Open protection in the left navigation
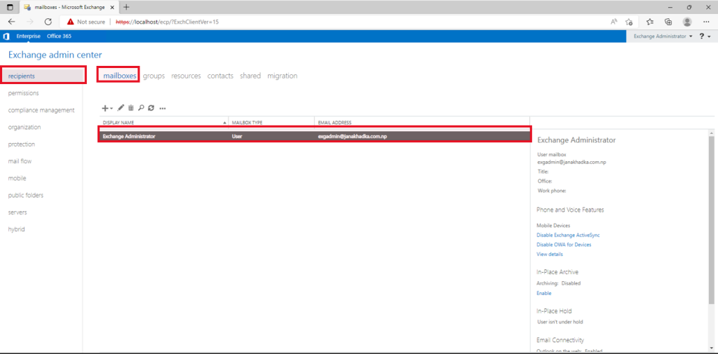The image size is (718, 354). [x=22, y=144]
